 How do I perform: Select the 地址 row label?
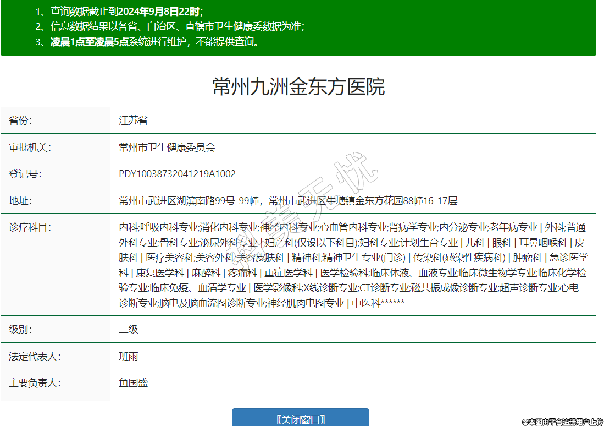(21, 200)
